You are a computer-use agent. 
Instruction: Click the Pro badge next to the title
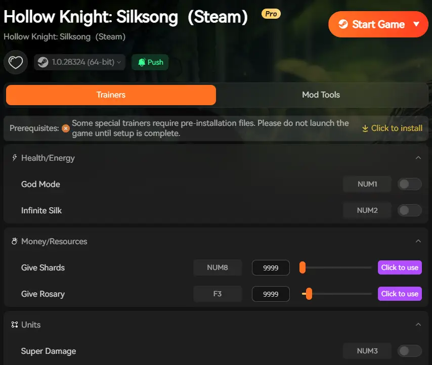click(271, 14)
